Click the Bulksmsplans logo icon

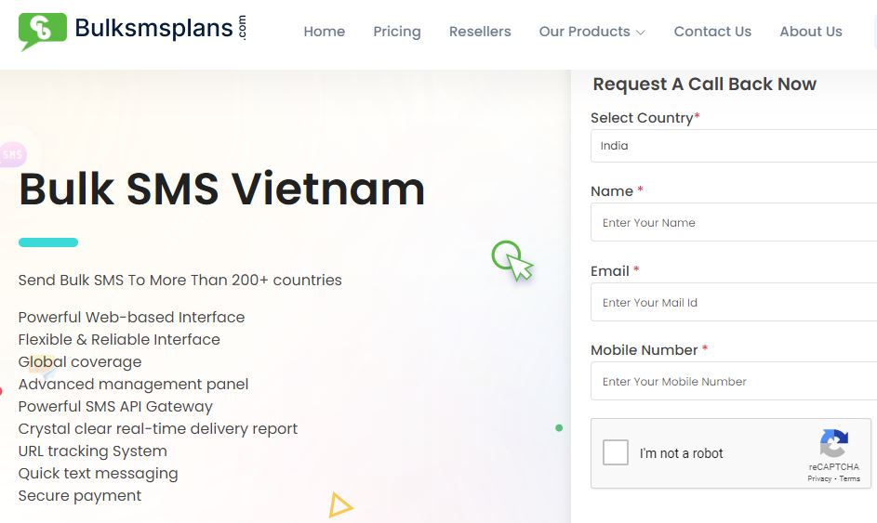point(43,32)
